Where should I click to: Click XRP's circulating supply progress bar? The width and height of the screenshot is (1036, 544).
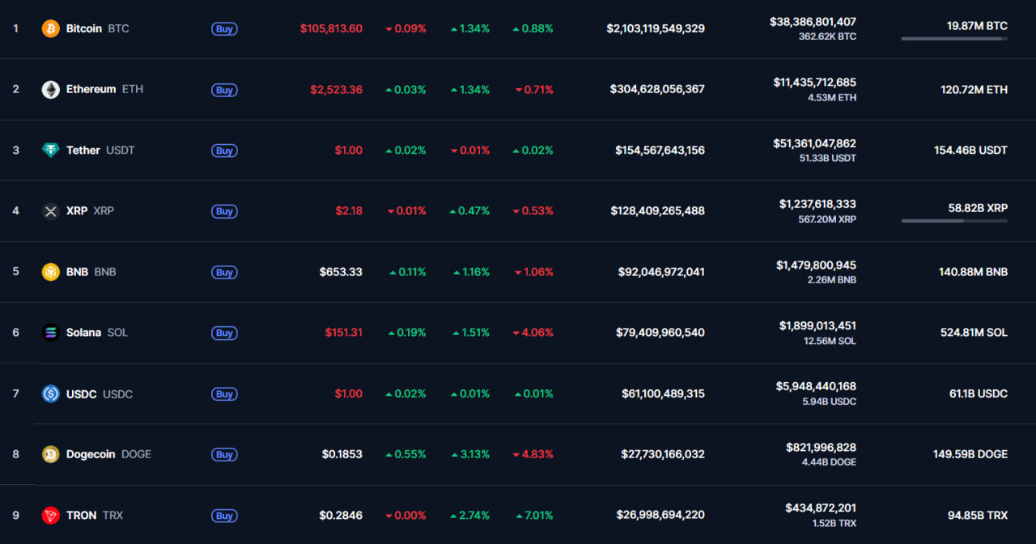click(954, 220)
